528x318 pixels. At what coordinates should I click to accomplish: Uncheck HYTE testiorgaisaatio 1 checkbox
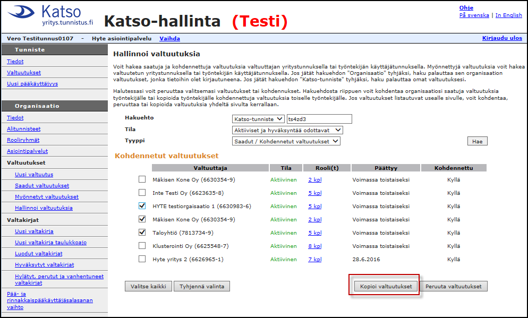(x=142, y=206)
